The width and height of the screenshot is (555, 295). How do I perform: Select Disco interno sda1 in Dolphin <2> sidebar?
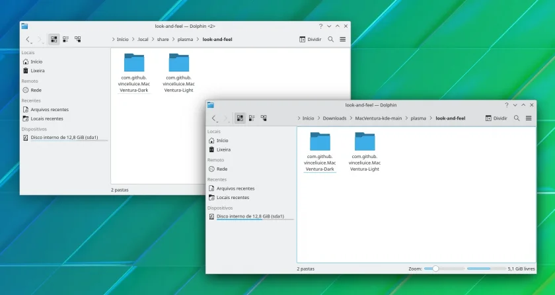(x=65, y=138)
